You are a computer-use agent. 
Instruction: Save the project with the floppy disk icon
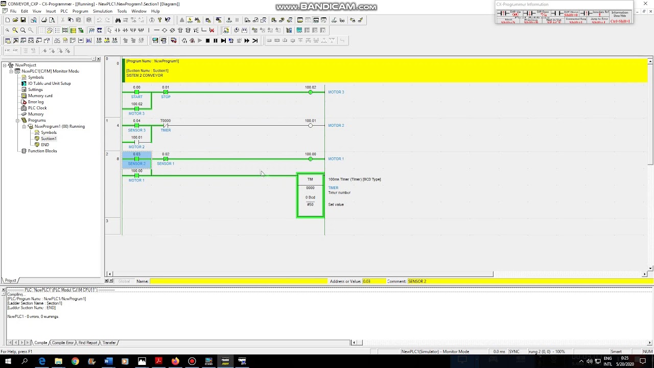pyautogui.click(x=23, y=20)
